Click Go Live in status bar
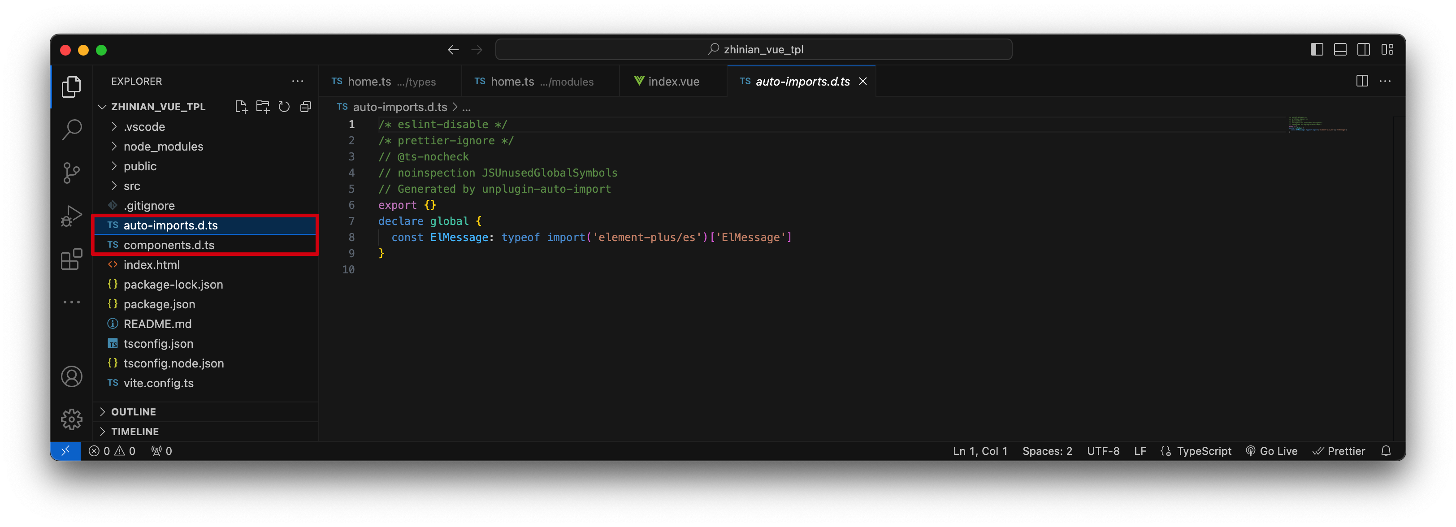 (1272, 451)
